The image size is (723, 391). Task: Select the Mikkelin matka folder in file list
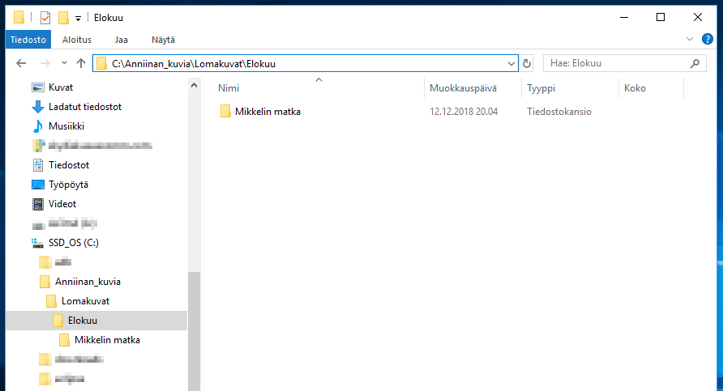[267, 112]
